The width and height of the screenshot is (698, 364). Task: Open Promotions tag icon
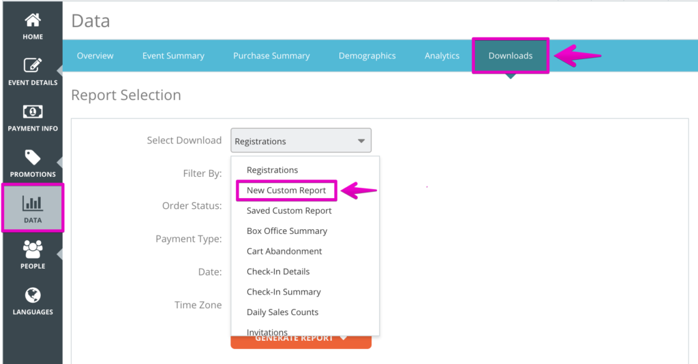(33, 157)
